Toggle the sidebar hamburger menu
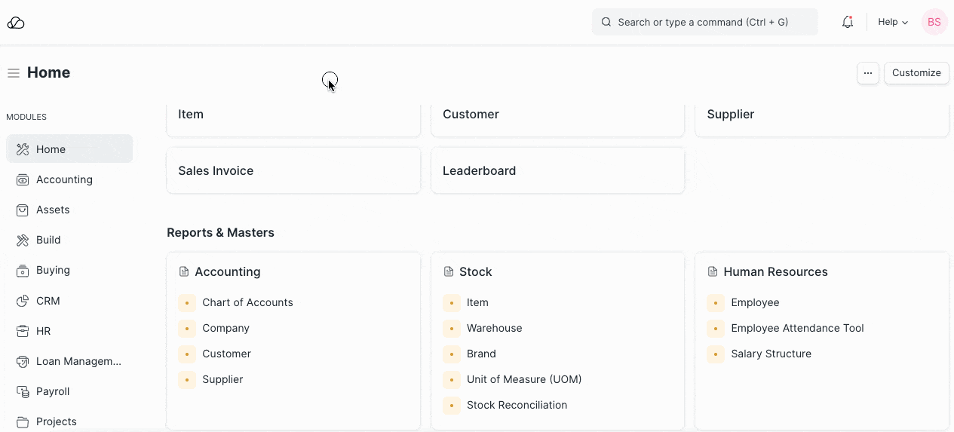 [x=14, y=73]
